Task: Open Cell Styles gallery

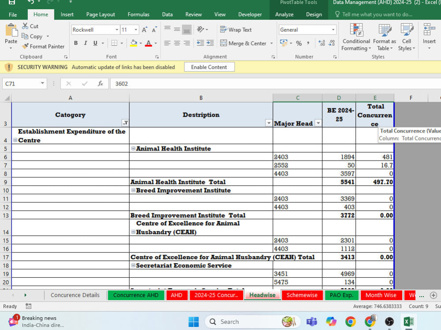Action: tap(407, 37)
